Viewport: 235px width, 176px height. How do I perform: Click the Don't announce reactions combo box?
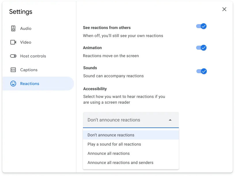(x=127, y=120)
